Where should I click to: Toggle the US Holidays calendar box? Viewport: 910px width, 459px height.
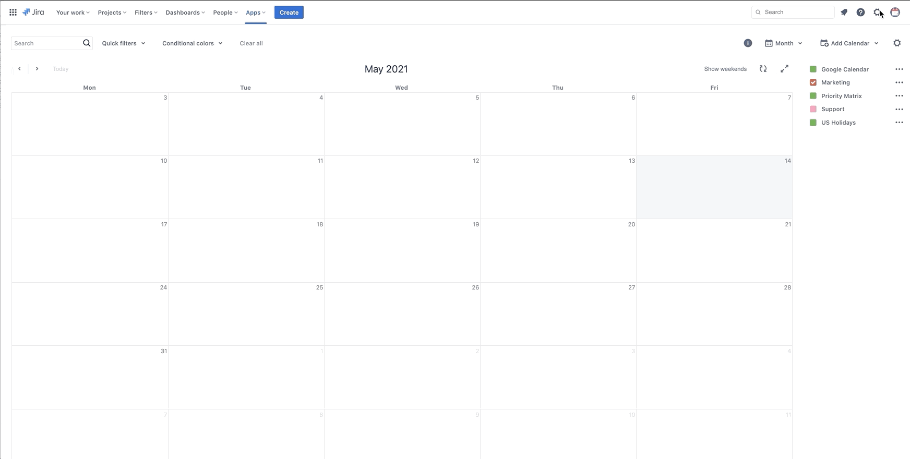click(813, 123)
